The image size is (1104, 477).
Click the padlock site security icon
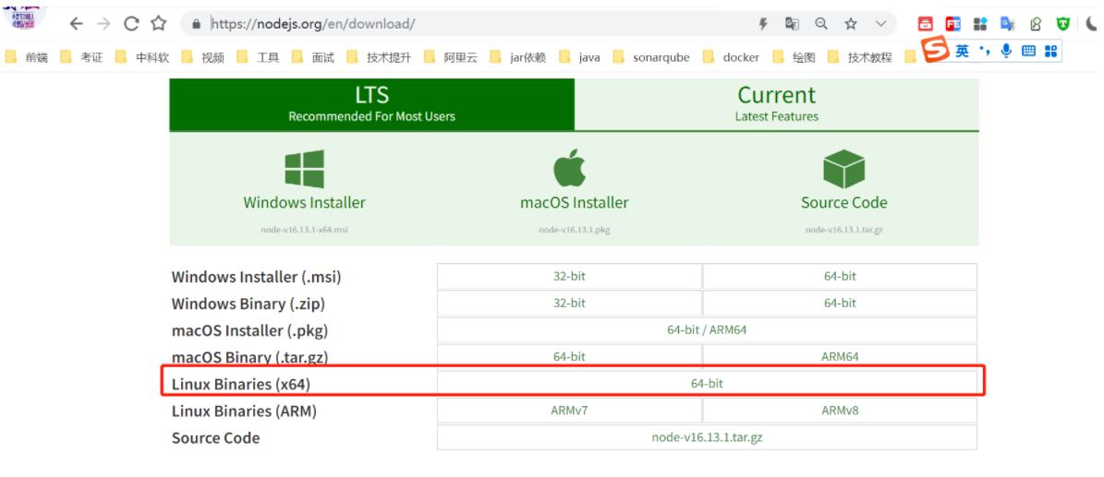[197, 24]
